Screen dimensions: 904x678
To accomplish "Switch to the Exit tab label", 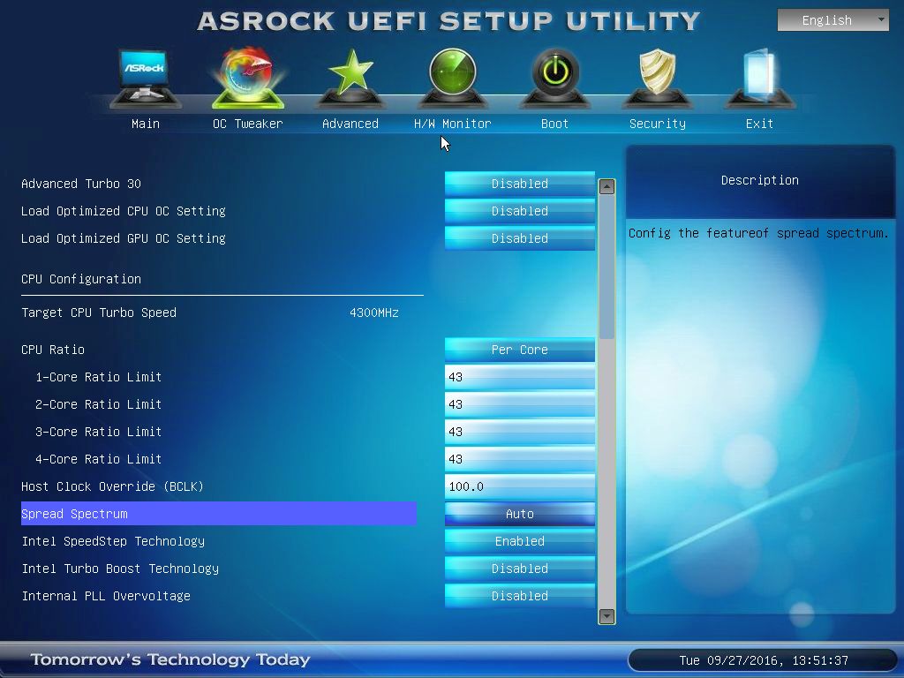I will point(759,124).
